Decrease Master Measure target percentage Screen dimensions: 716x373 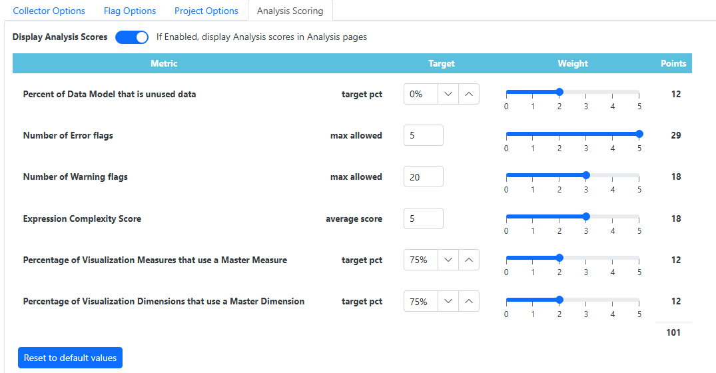[448, 260]
